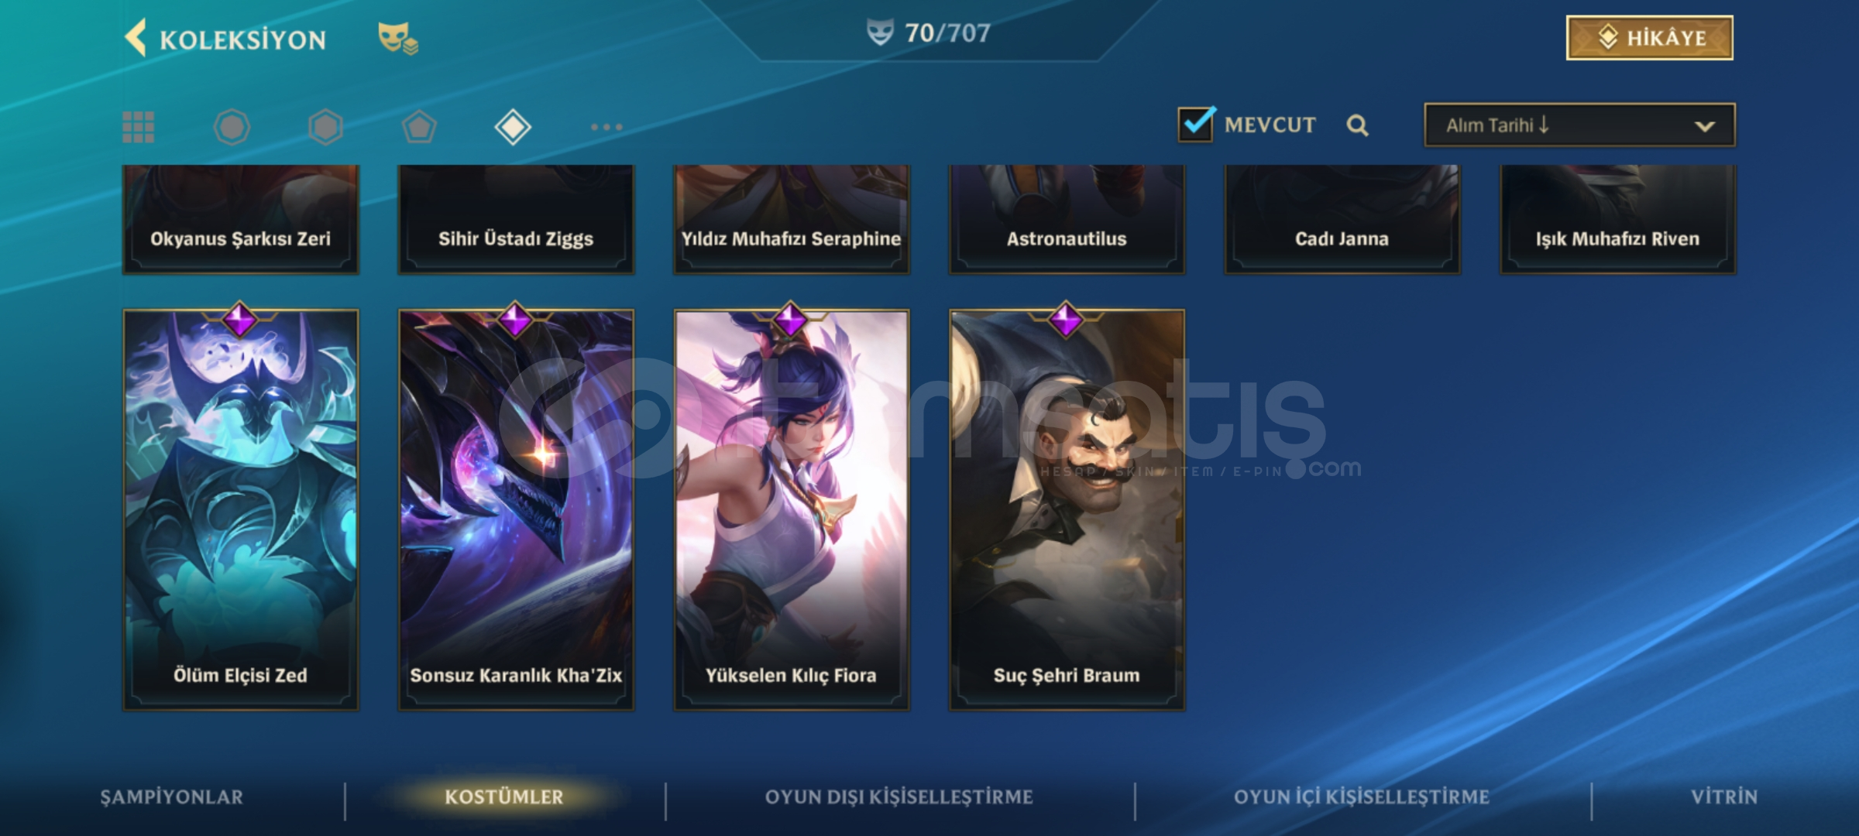The height and width of the screenshot is (836, 1859).
Task: Open the masks and coins skin shop icon
Action: pyautogui.click(x=398, y=38)
